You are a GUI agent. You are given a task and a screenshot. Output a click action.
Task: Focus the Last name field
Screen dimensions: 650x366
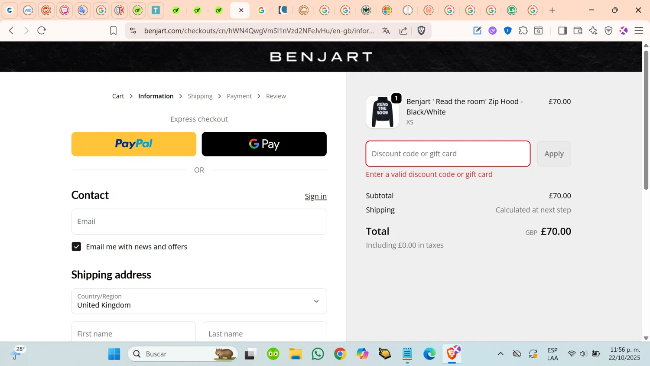265,333
